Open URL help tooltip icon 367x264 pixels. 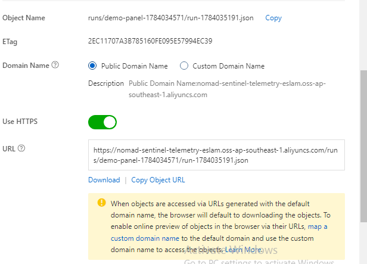coord(21,148)
